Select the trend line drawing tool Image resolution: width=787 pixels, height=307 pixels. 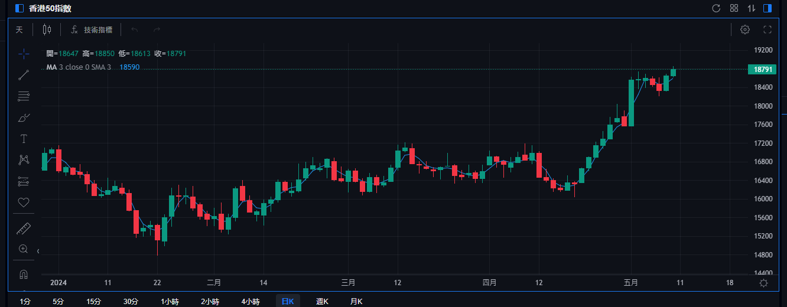[24, 75]
